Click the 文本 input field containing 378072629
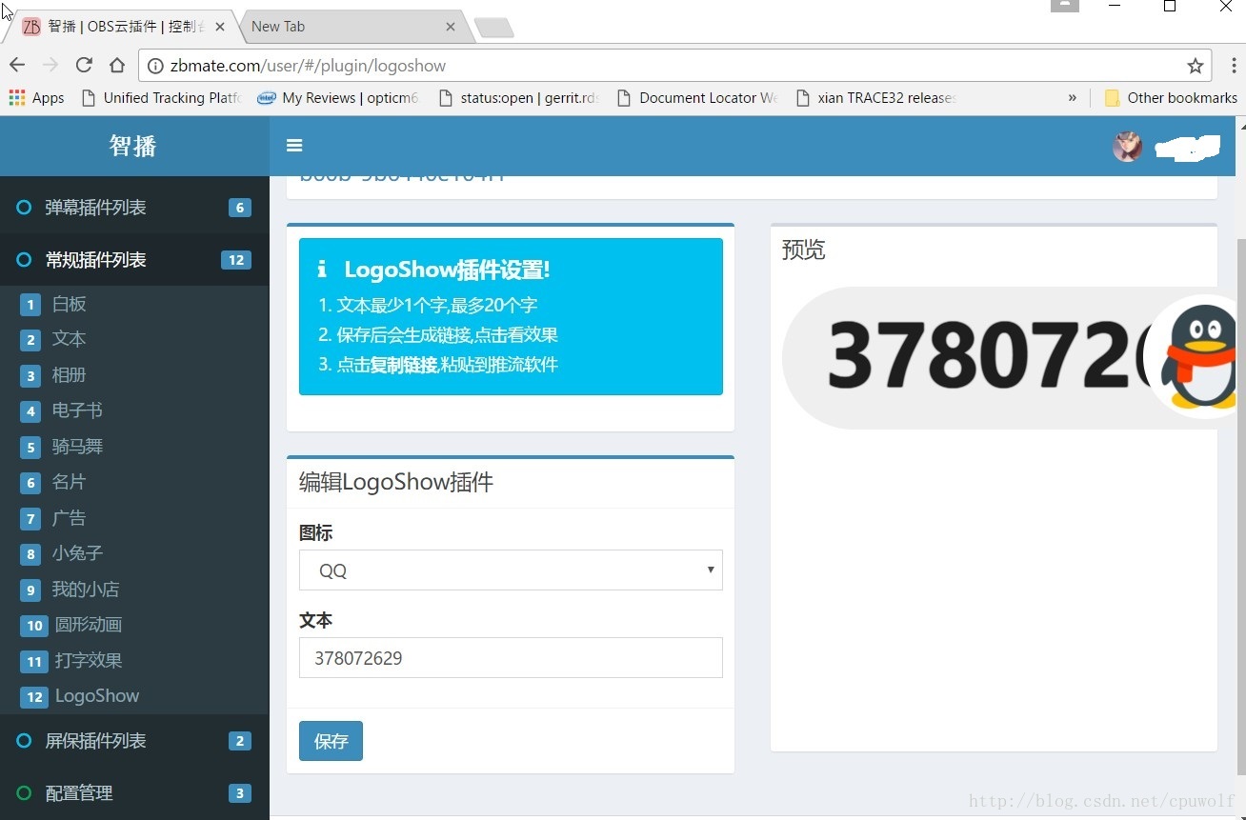 (x=511, y=657)
